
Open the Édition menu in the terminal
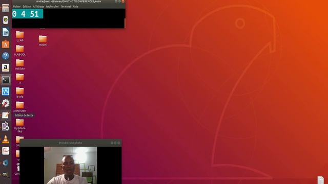(x=27, y=7)
